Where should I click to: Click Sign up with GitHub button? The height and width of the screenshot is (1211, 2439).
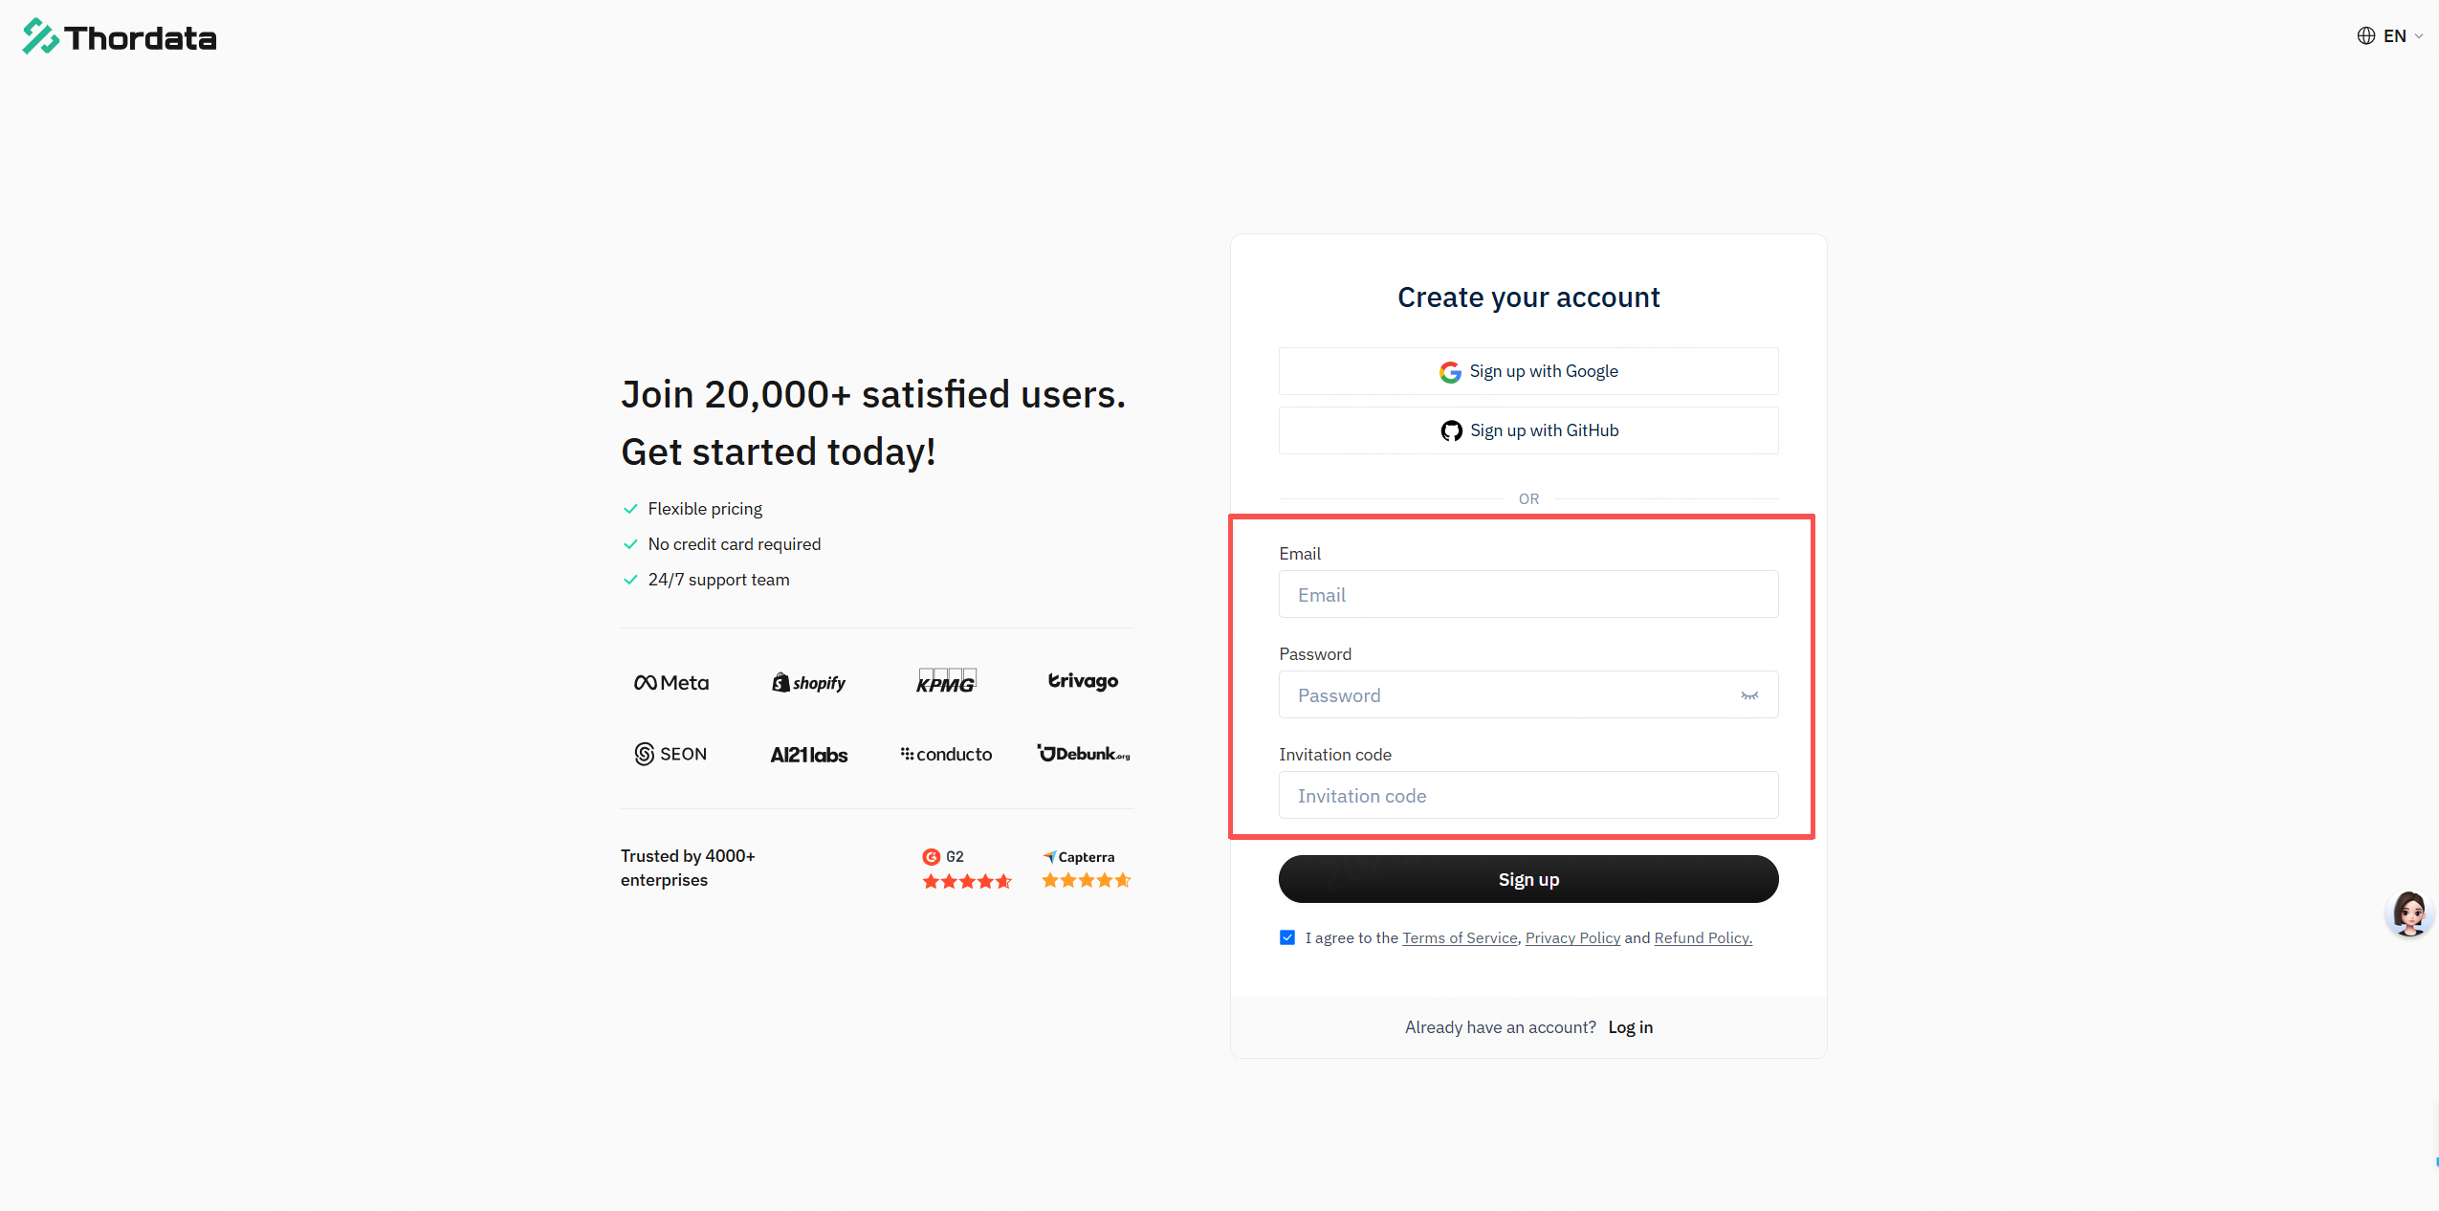pos(1527,430)
